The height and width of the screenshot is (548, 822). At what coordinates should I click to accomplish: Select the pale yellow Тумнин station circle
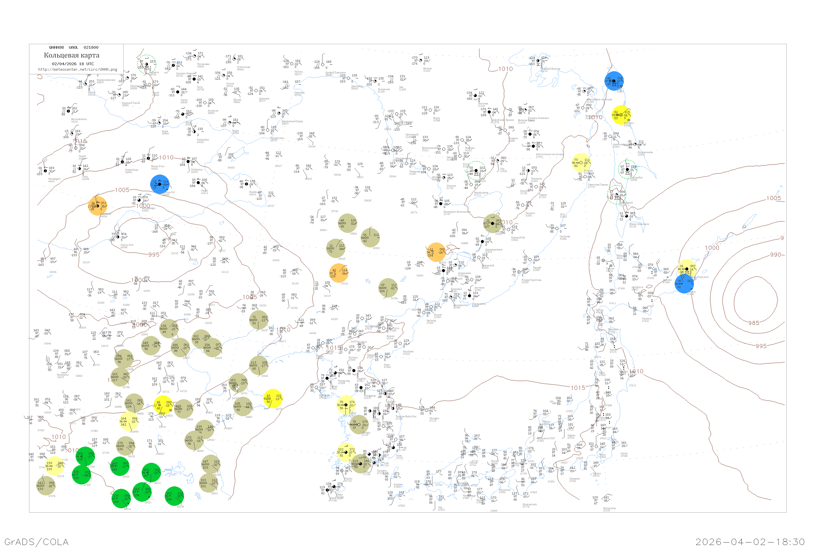581,162
